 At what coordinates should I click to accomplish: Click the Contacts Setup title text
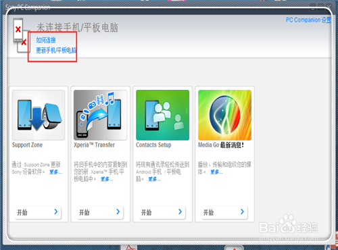coord(153,145)
